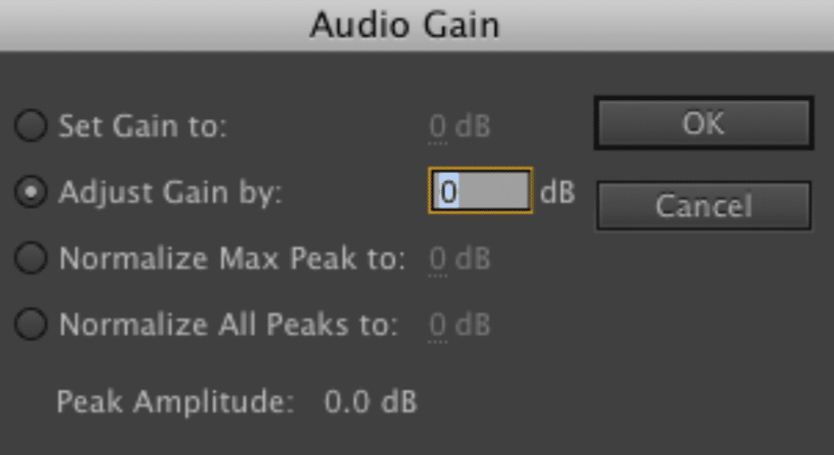The height and width of the screenshot is (455, 834).
Task: Click the "Normalize All Peaks to:" label
Action: pos(229,324)
